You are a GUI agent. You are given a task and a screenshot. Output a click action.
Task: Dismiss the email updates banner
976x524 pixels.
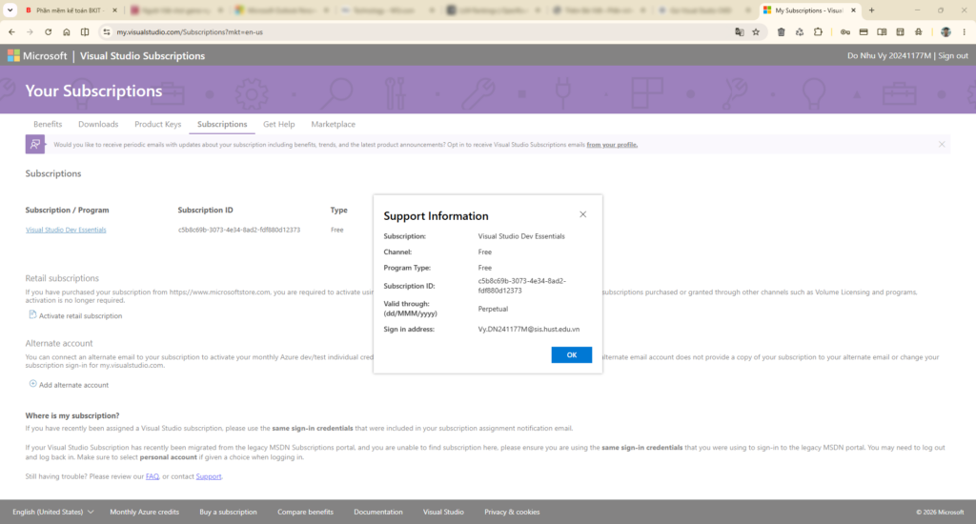pos(942,145)
